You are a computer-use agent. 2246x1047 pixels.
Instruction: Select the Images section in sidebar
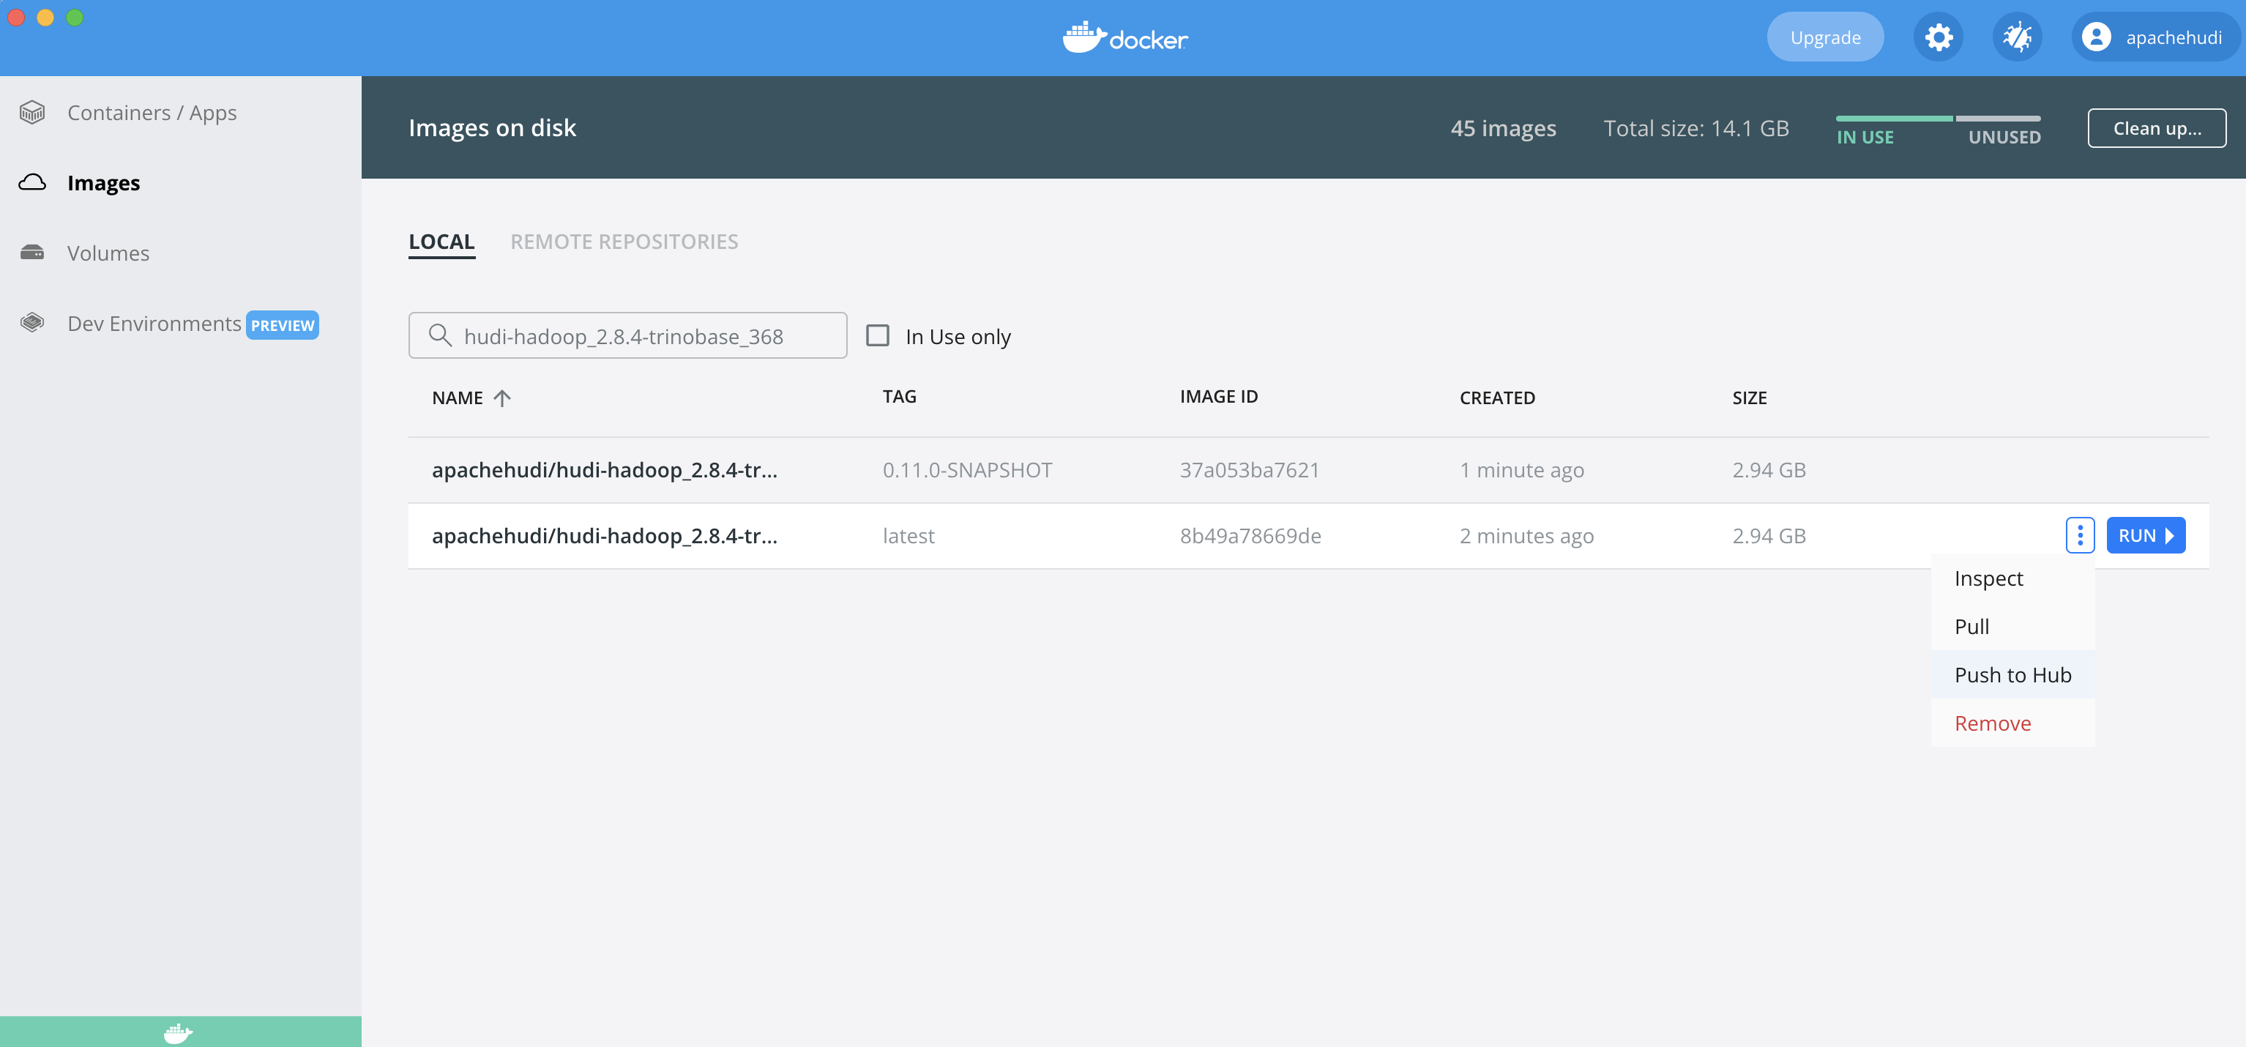coord(103,182)
